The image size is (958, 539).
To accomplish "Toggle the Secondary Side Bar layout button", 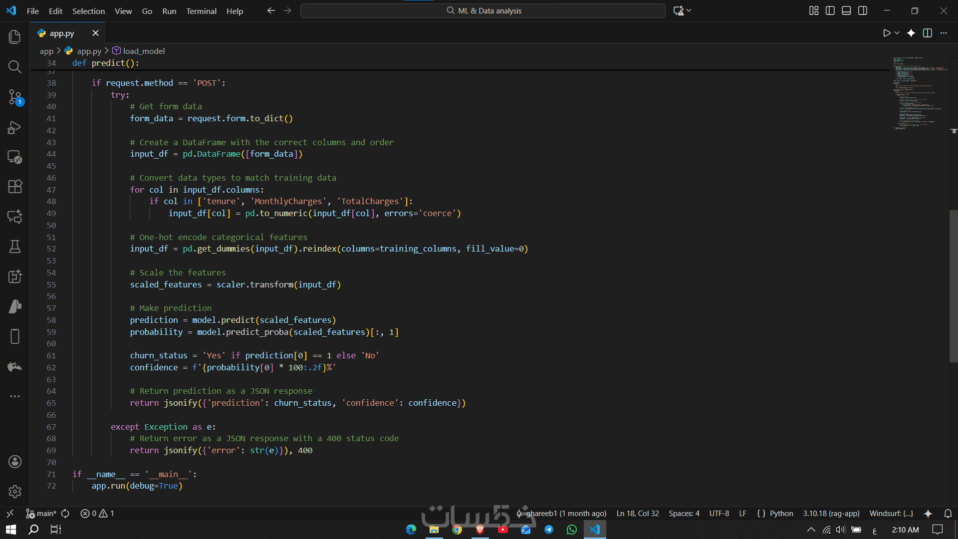I will 863,10.
